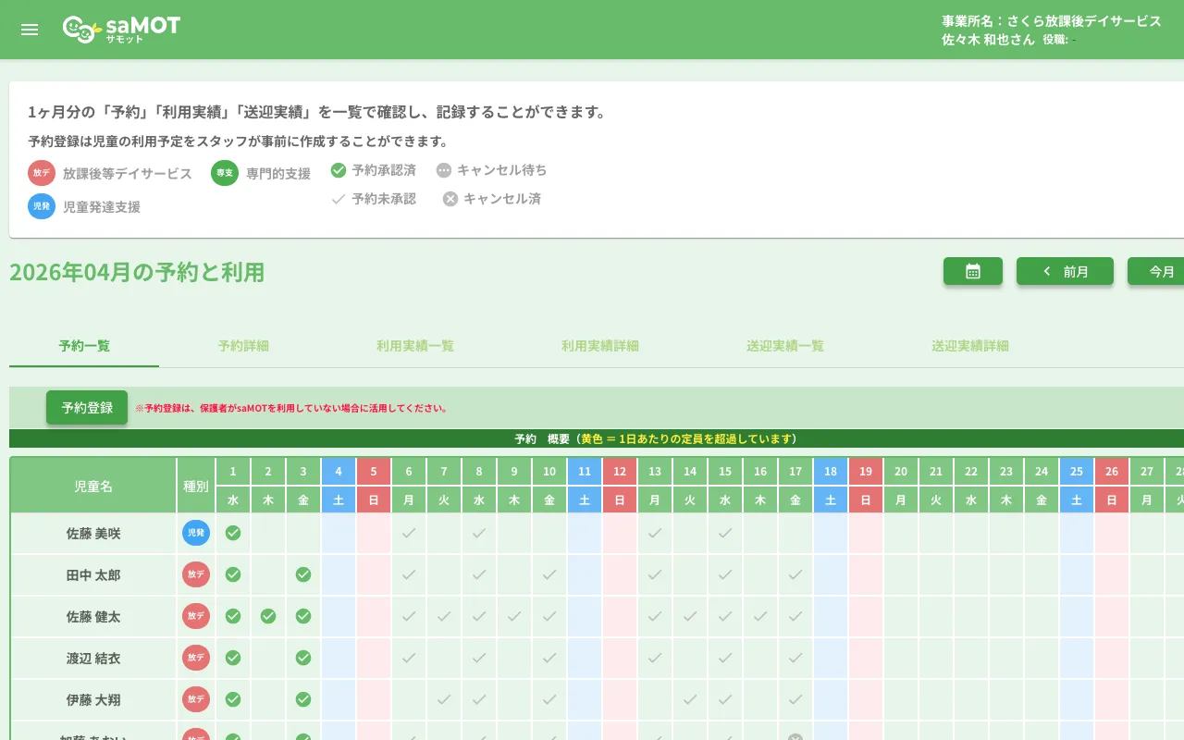Click the saMOT logo

pyautogui.click(x=122, y=29)
